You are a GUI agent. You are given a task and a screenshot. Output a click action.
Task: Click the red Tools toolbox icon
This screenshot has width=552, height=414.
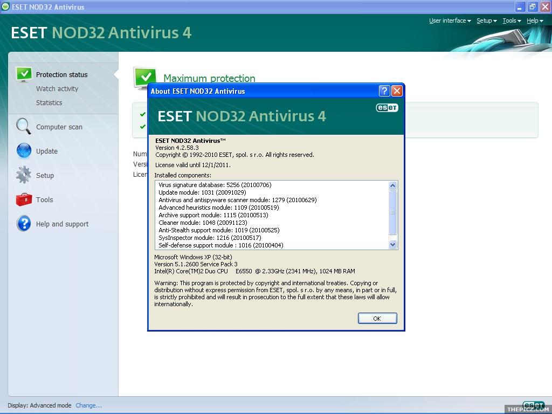23,199
